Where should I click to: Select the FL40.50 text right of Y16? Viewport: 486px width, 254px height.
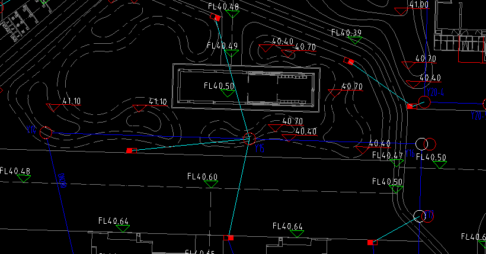pyautogui.click(x=431, y=157)
